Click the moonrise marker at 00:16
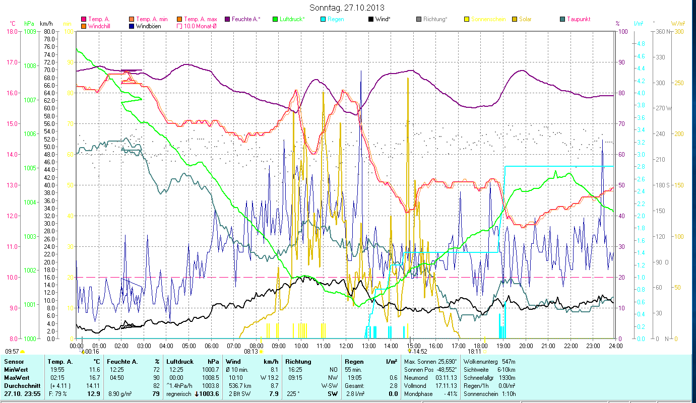This screenshot has height=403, width=696. pyautogui.click(x=83, y=351)
